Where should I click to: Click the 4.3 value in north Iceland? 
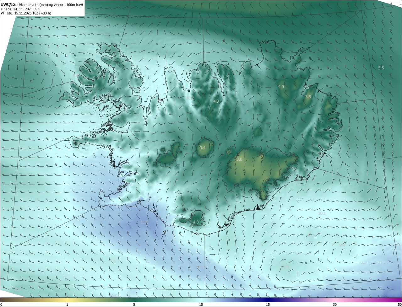pyautogui.click(x=216, y=101)
